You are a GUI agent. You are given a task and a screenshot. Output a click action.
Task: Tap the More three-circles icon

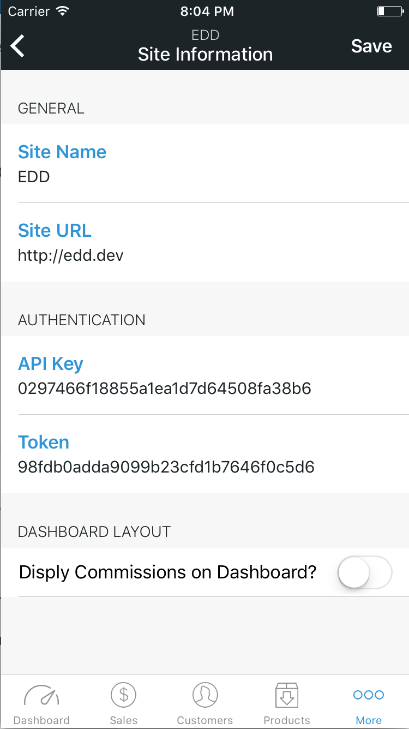(x=369, y=695)
